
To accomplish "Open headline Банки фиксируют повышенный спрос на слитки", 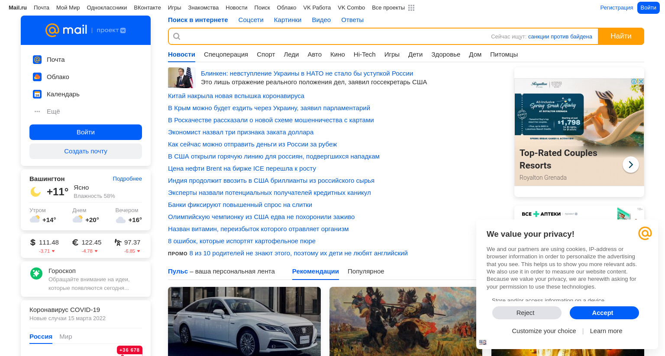I will [240, 205].
